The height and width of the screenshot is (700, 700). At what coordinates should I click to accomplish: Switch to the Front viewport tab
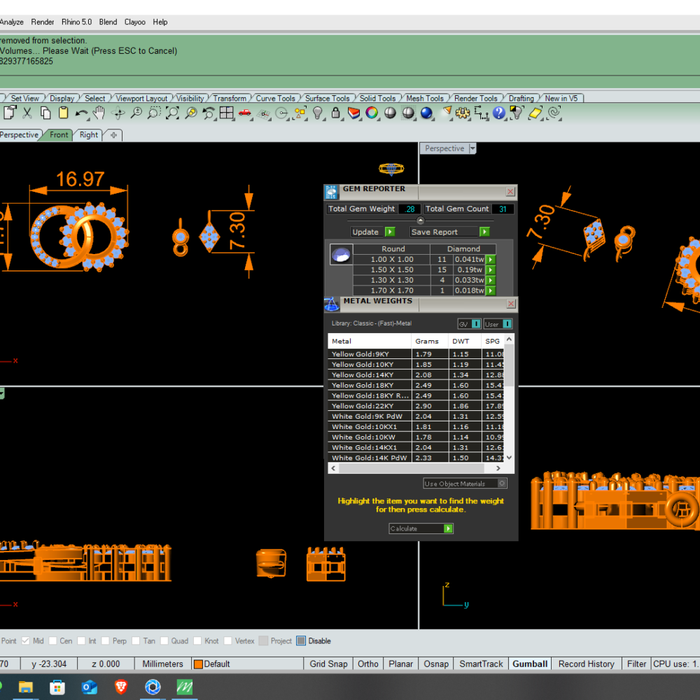coord(59,135)
